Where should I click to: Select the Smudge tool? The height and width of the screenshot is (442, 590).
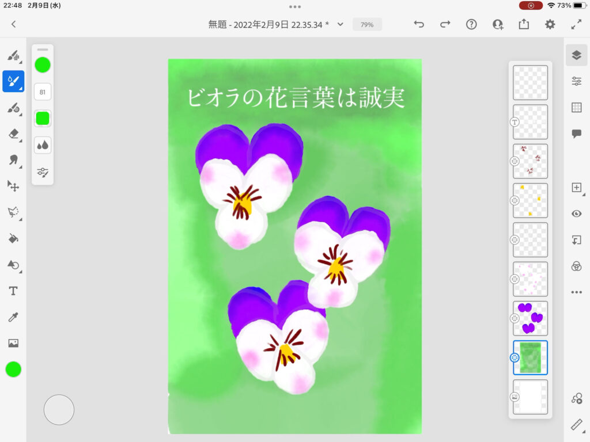click(x=13, y=160)
